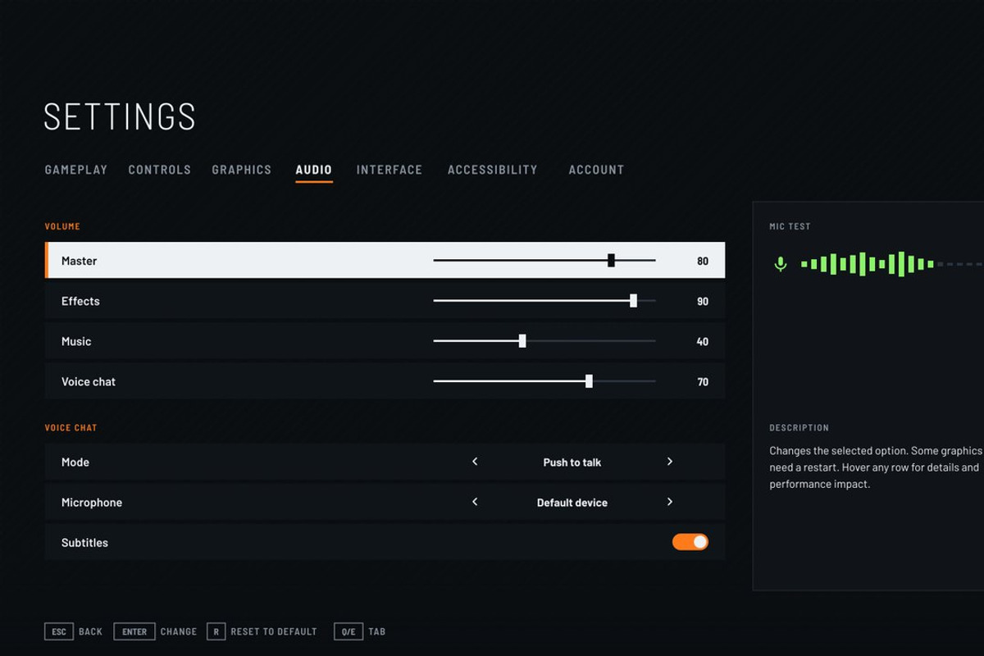
Task: Click the SETTINGS page title
Action: [120, 117]
